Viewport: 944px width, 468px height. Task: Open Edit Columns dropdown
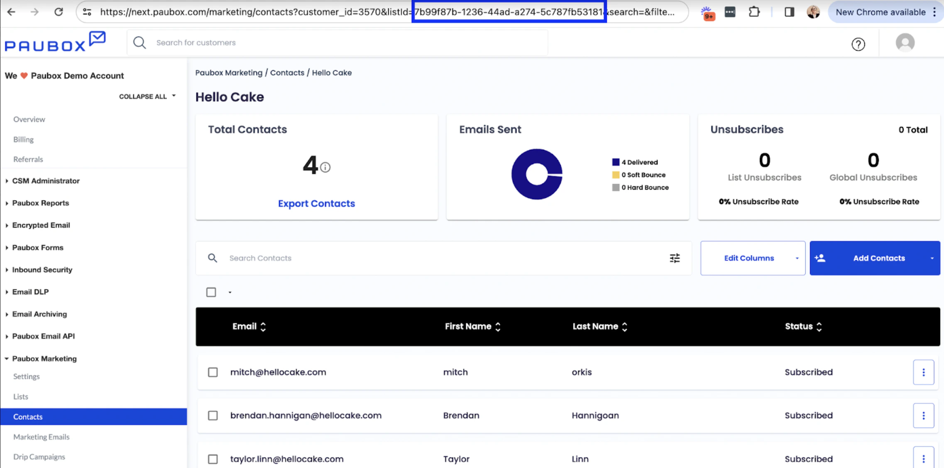point(753,258)
